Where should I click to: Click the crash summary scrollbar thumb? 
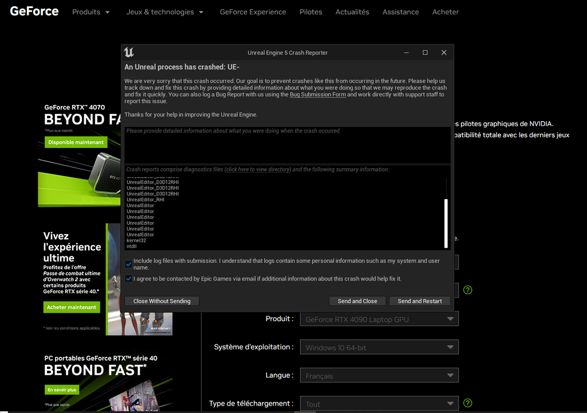446,223
